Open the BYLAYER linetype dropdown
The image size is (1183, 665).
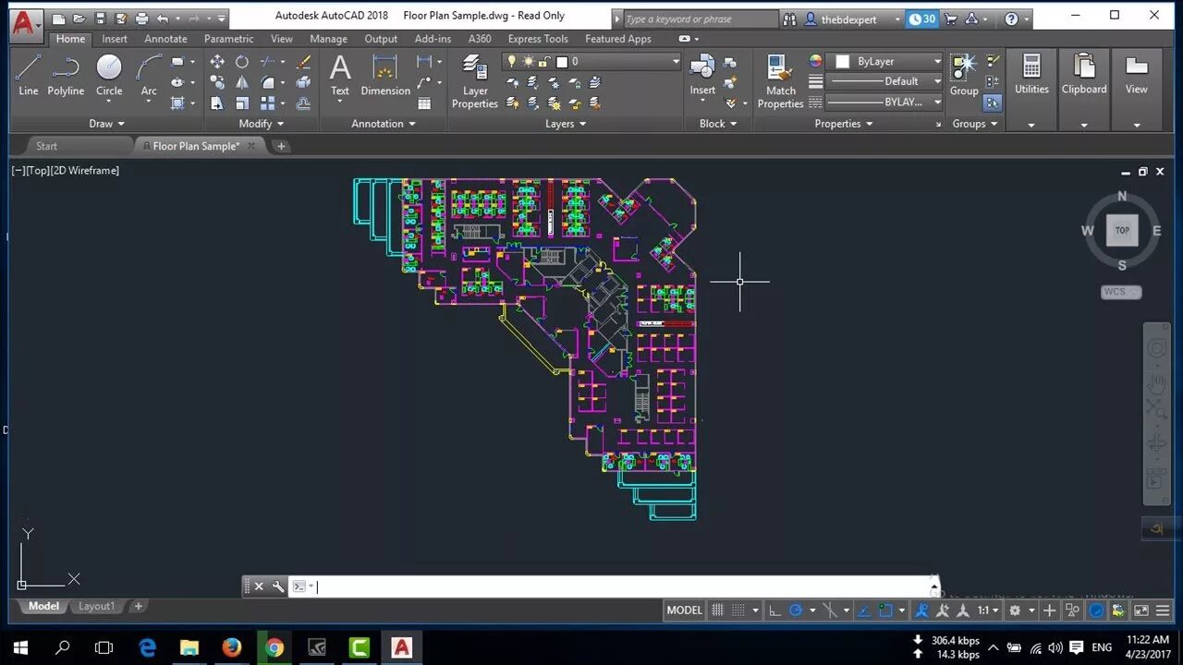[x=885, y=102]
